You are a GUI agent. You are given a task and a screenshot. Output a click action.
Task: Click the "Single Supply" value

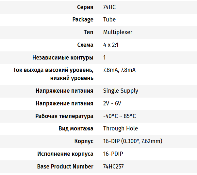[121, 91]
